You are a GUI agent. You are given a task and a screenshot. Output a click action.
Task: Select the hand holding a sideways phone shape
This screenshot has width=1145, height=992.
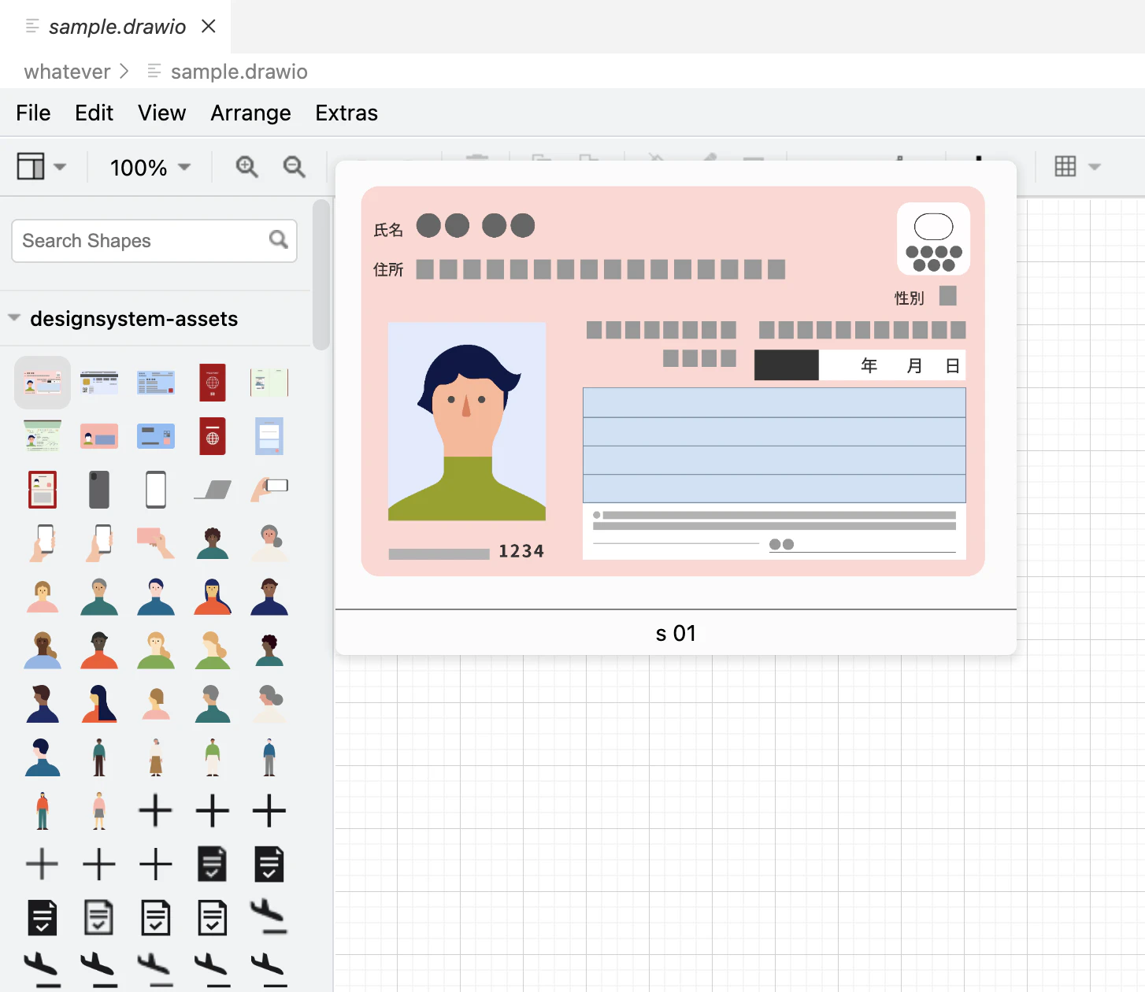[x=269, y=490]
